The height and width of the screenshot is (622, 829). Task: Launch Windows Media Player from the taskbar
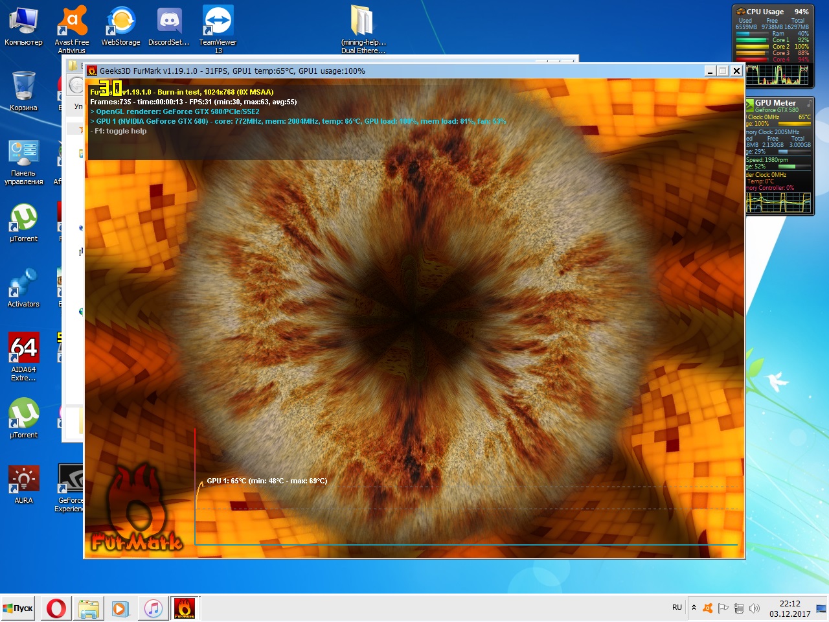(x=120, y=608)
